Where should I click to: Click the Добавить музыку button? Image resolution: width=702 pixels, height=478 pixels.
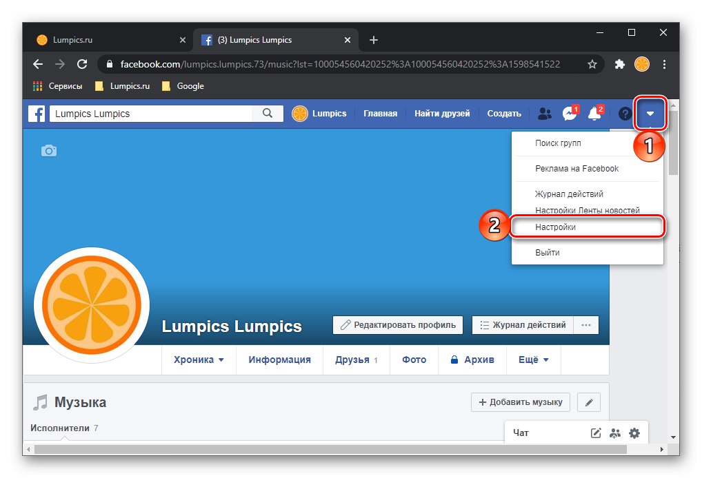pos(520,402)
